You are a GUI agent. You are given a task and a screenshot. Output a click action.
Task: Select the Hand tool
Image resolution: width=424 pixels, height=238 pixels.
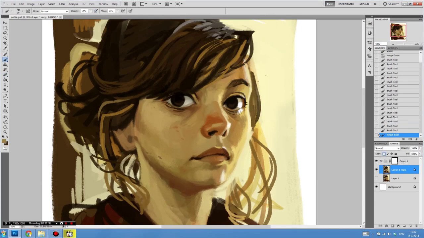point(5,127)
